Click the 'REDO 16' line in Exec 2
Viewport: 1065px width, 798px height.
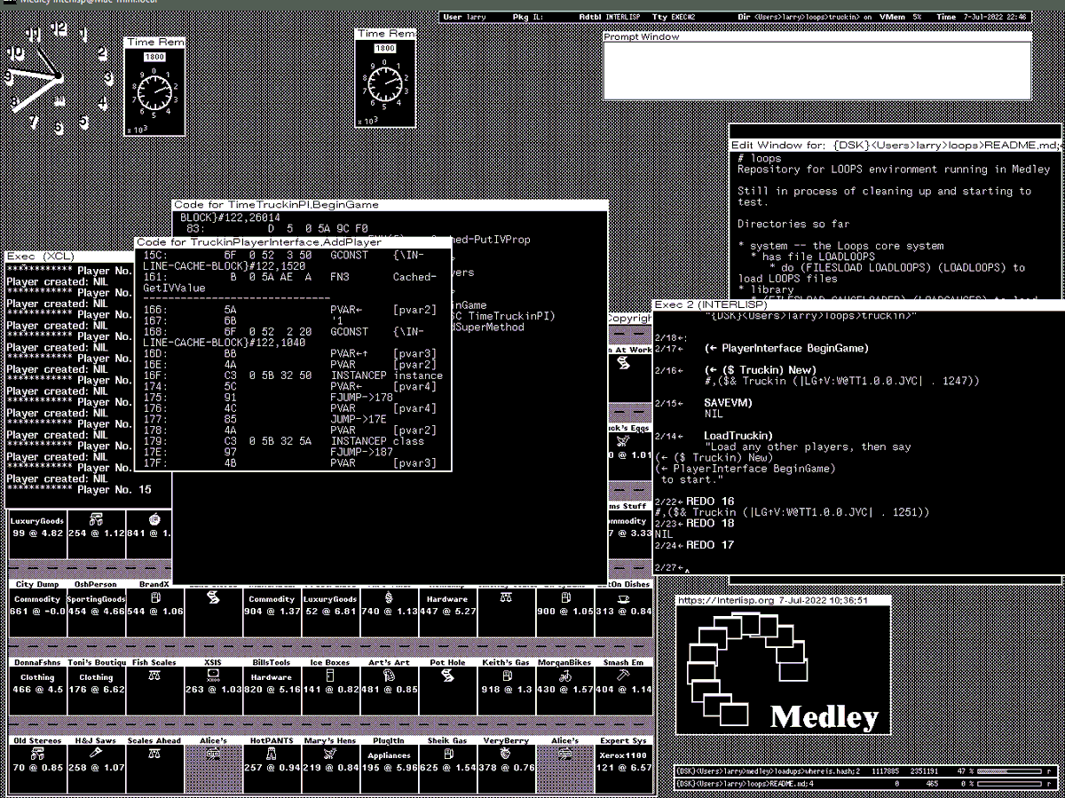(710, 502)
